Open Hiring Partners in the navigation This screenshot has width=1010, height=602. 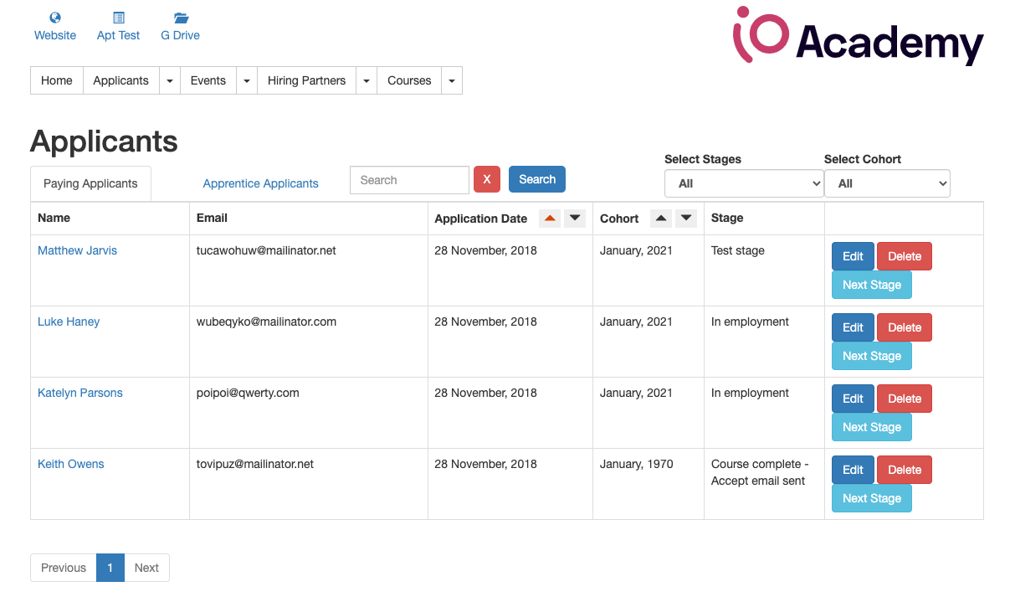coord(306,80)
